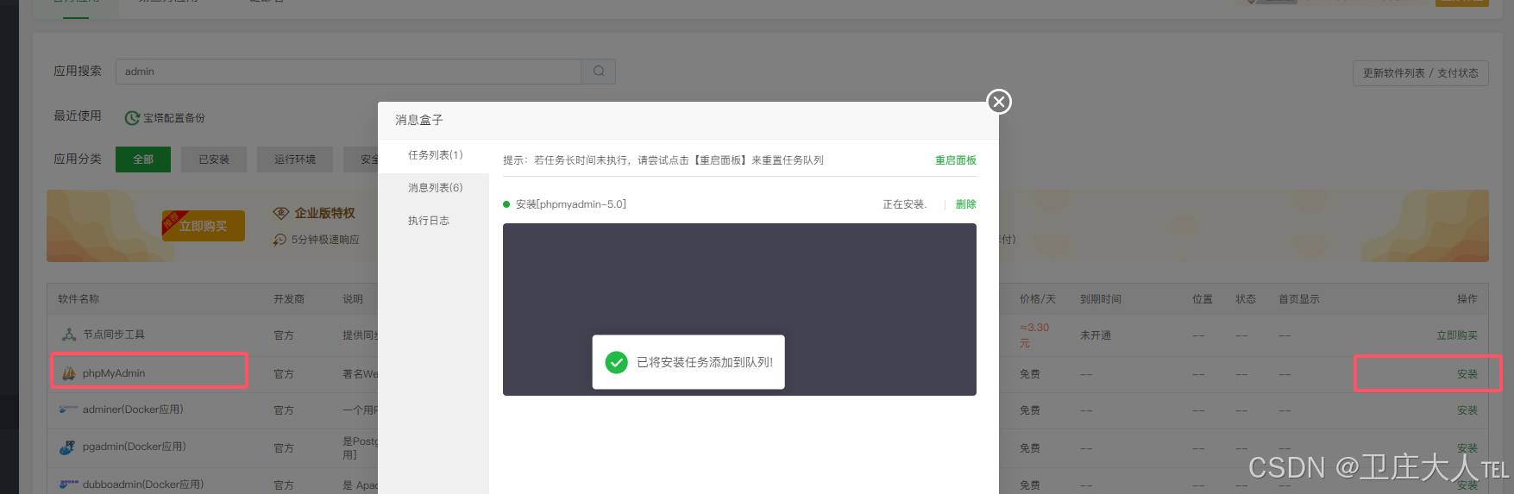Click the 节点同步工具 icon
1514x494 pixels.
[x=69, y=335]
